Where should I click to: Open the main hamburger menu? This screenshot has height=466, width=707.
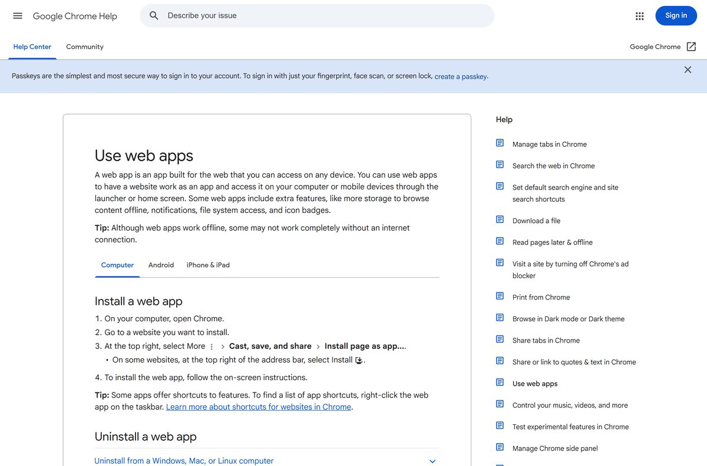click(18, 16)
